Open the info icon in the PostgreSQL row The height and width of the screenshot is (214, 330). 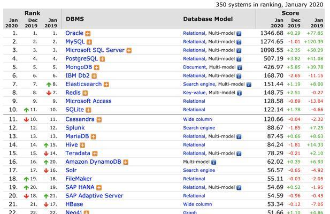tap(239, 59)
